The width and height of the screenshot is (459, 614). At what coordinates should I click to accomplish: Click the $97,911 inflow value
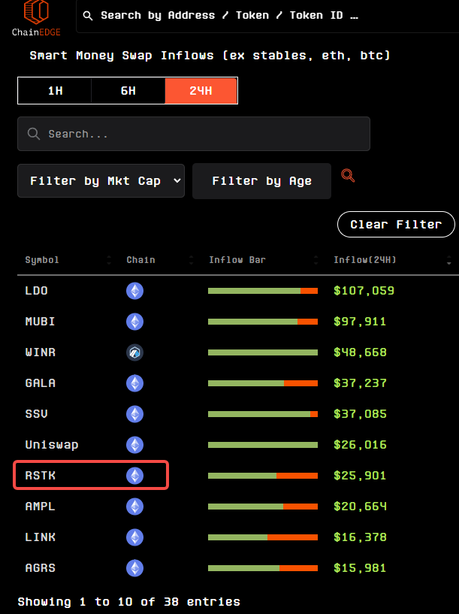pos(360,322)
